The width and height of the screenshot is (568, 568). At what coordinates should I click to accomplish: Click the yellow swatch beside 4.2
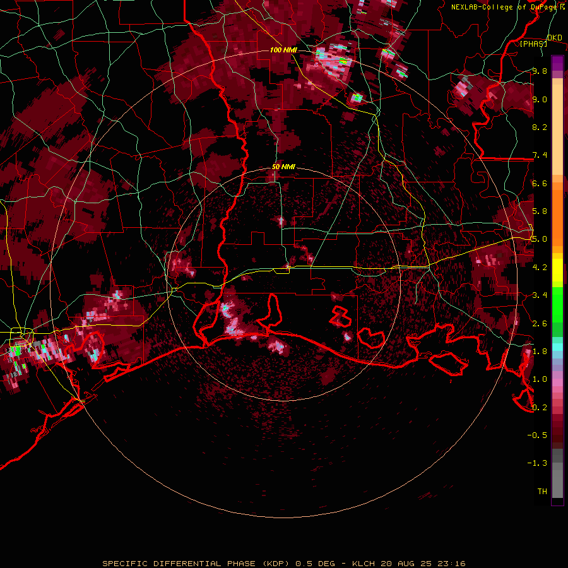(x=557, y=269)
